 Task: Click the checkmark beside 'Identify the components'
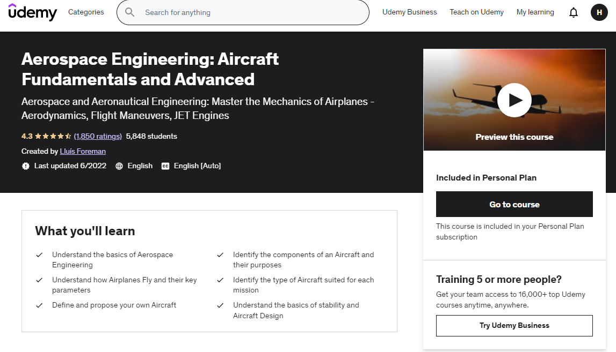tap(220, 255)
